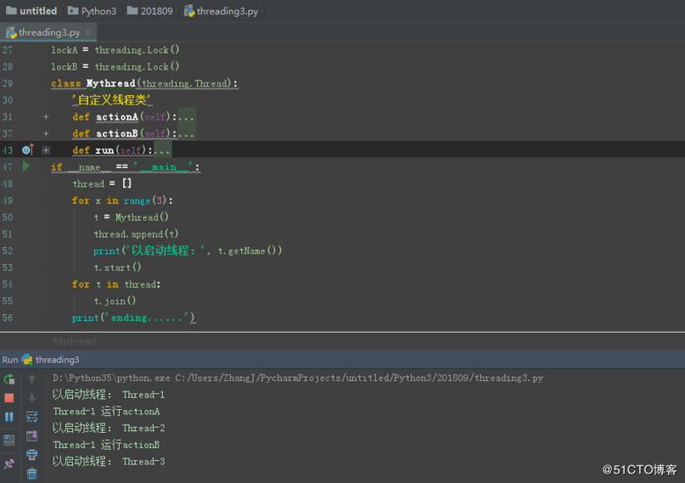This screenshot has height=483, width=685.
Task: Click 'lockB = threading.Lock()' code line
Action: click(x=115, y=66)
